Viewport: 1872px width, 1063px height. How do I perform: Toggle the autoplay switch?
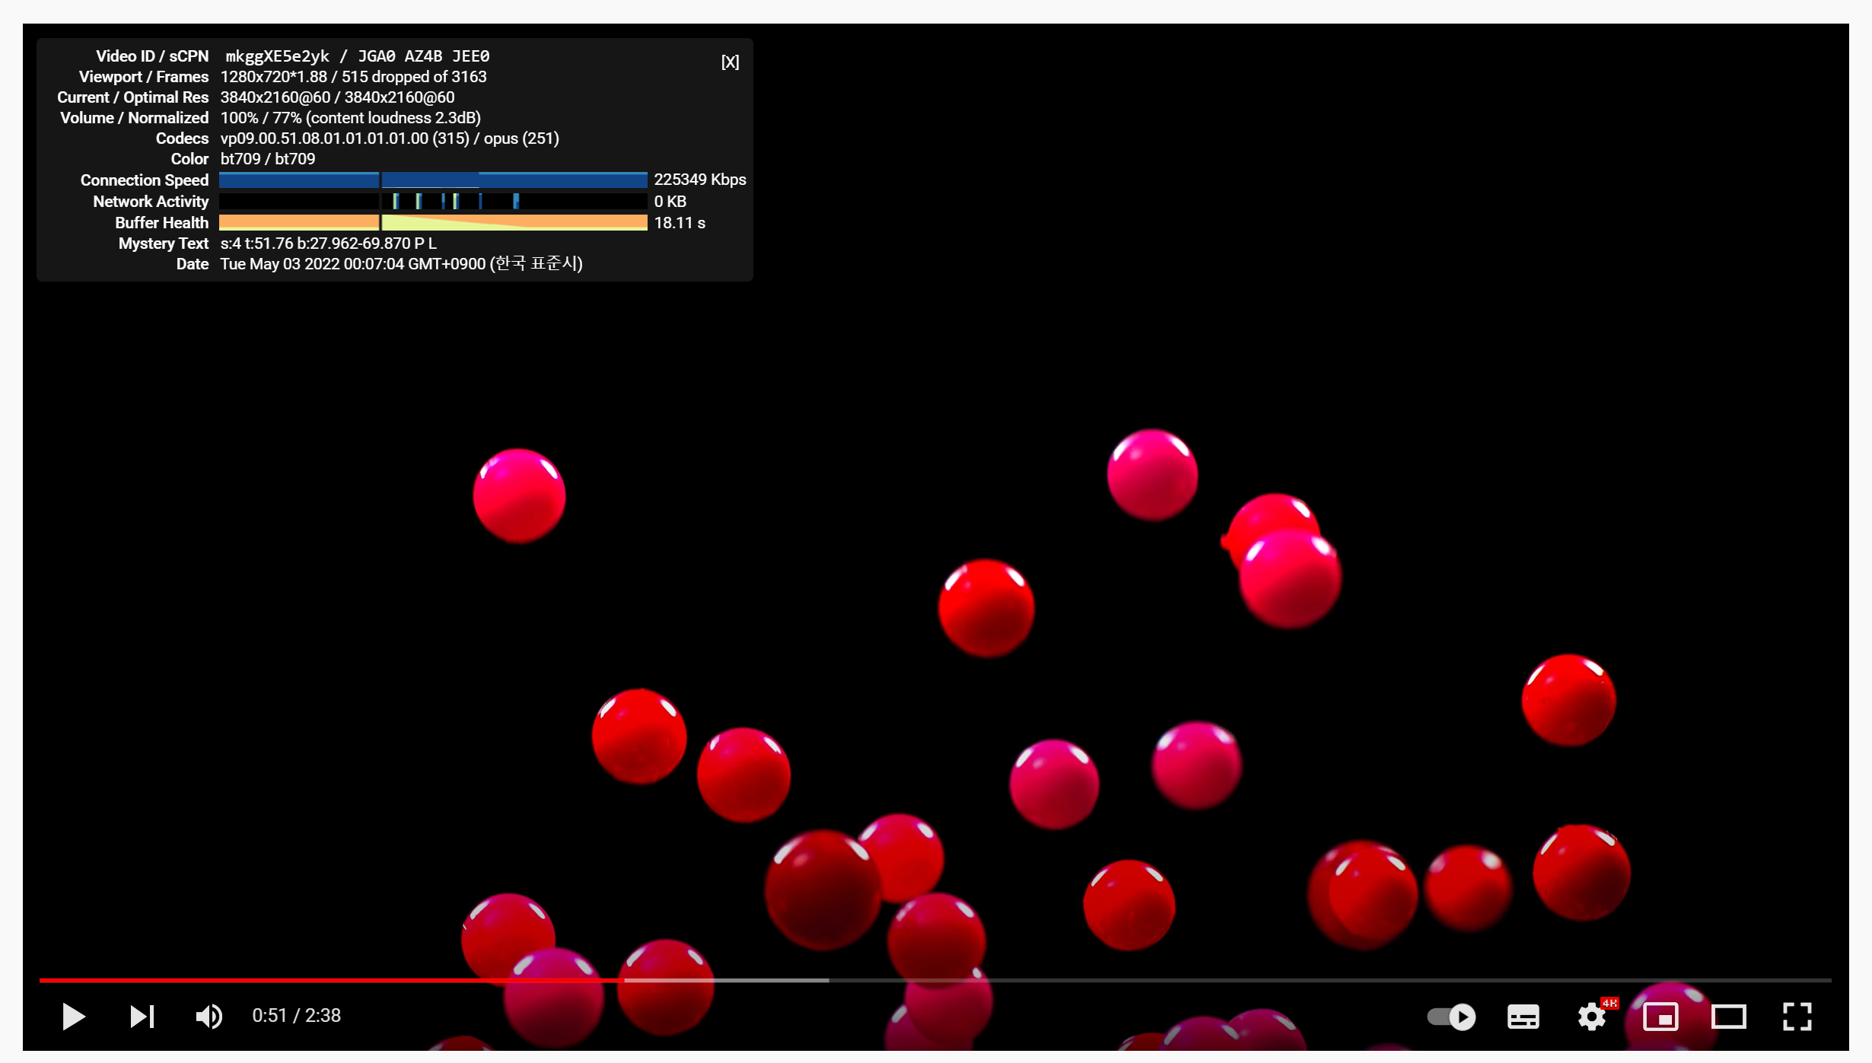1451,1017
